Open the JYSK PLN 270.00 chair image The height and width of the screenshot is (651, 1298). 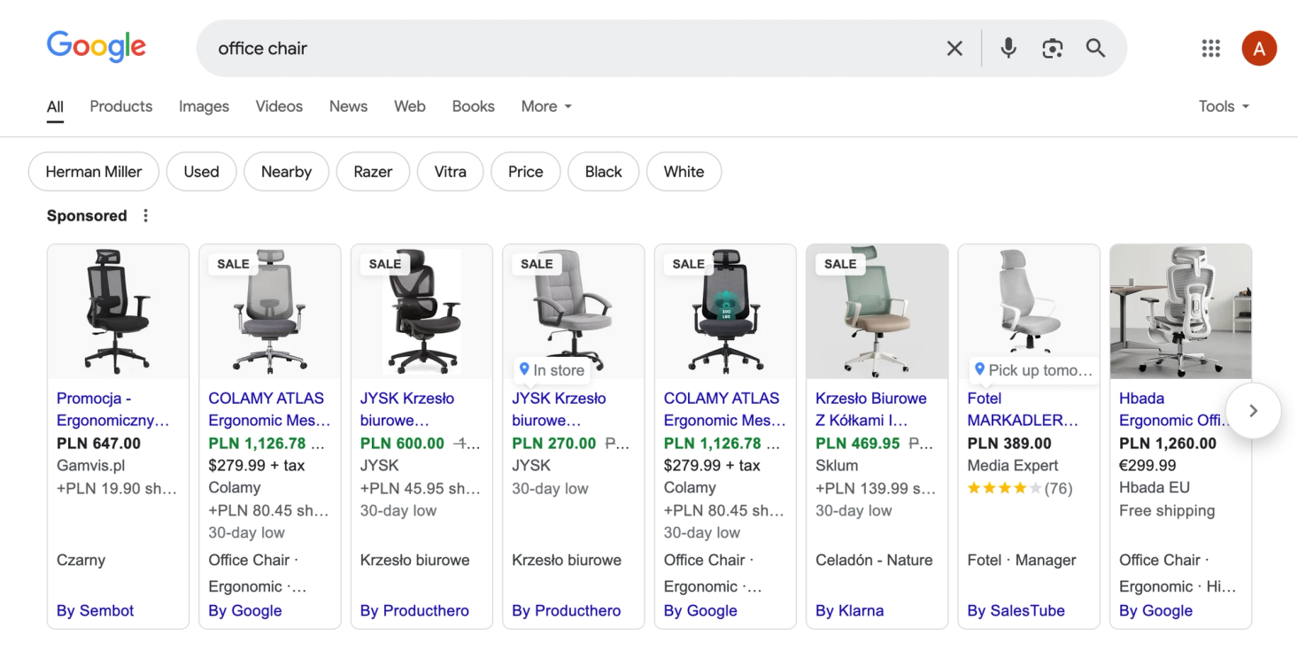(574, 312)
